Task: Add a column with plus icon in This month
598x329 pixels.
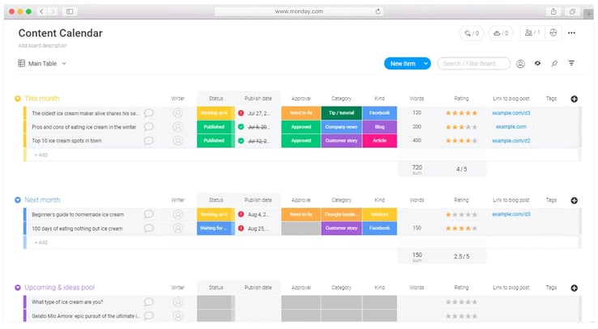Action: tap(574, 99)
